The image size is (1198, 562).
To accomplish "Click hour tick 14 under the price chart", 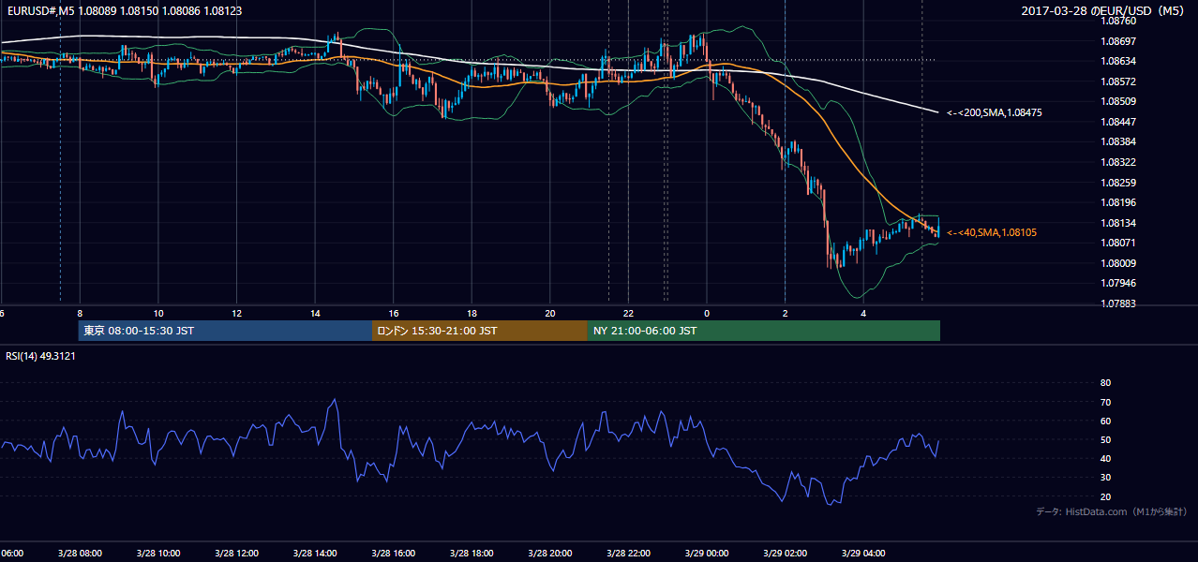I will point(315,314).
